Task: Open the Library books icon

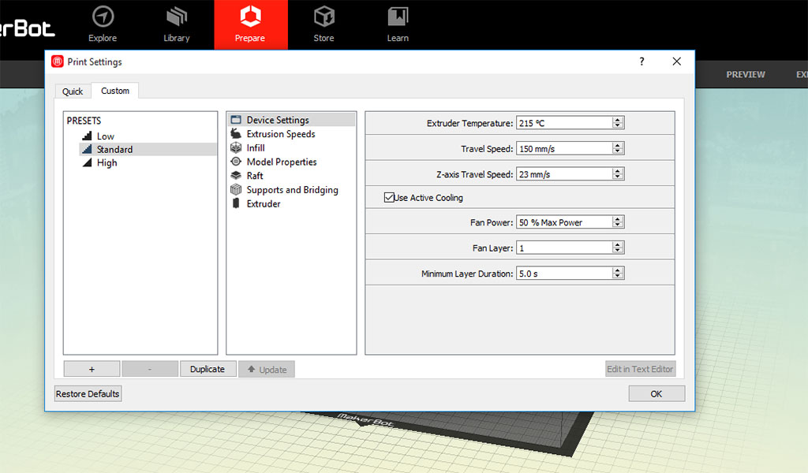Action: (x=177, y=17)
